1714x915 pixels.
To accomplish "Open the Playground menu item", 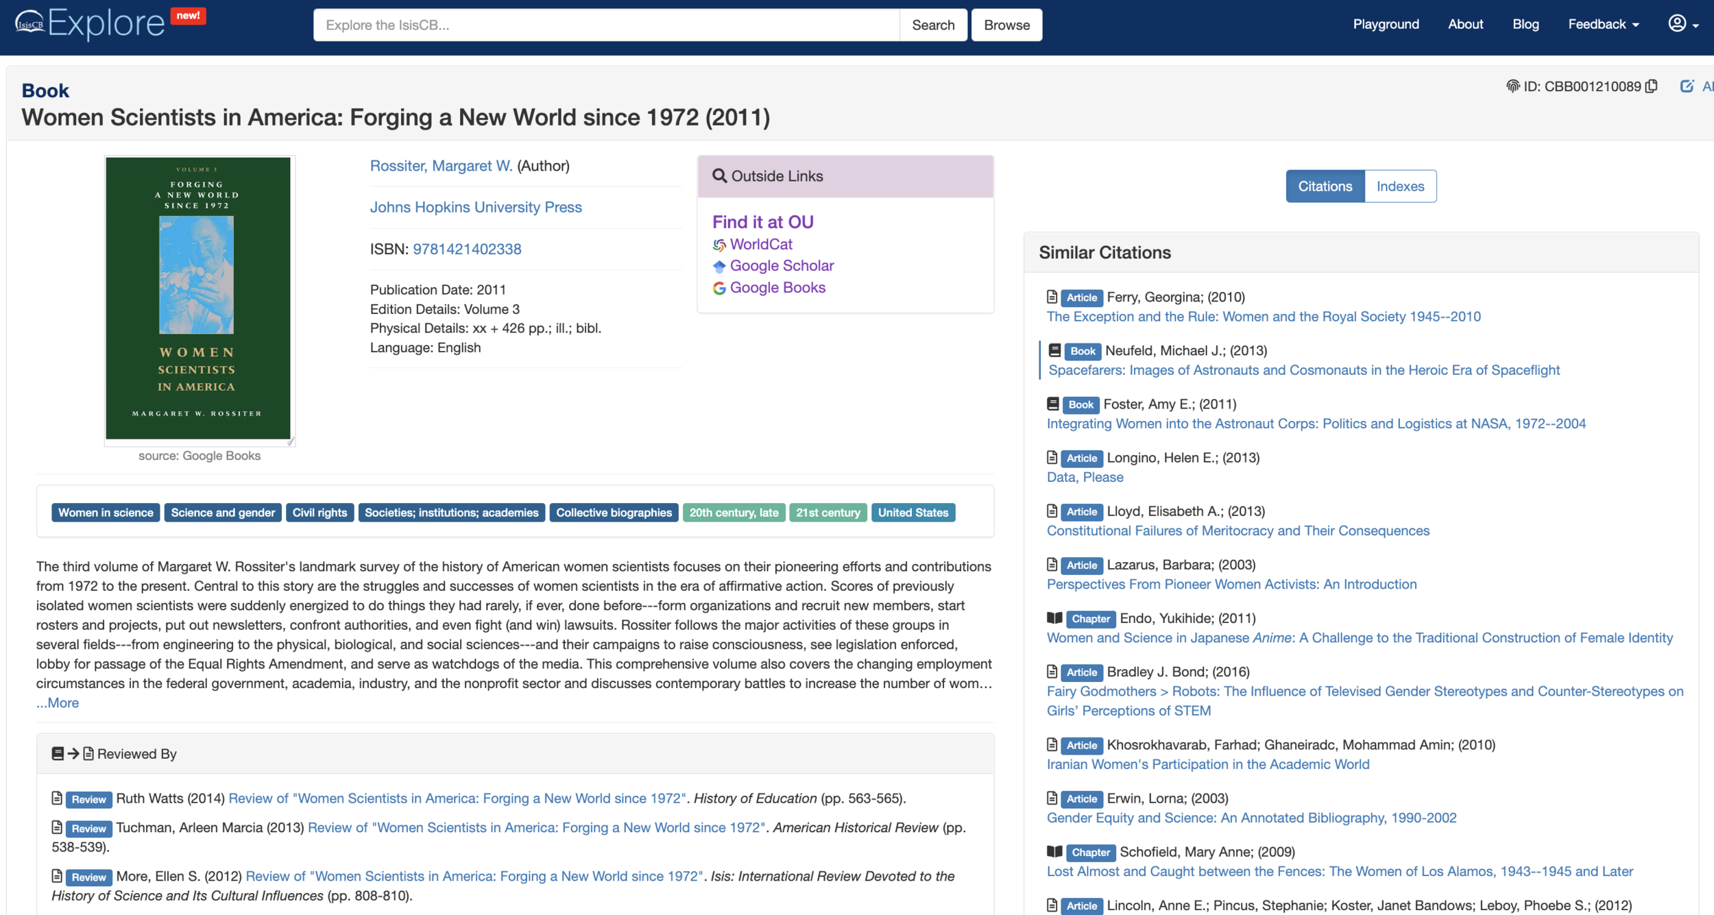I will click(x=1386, y=25).
